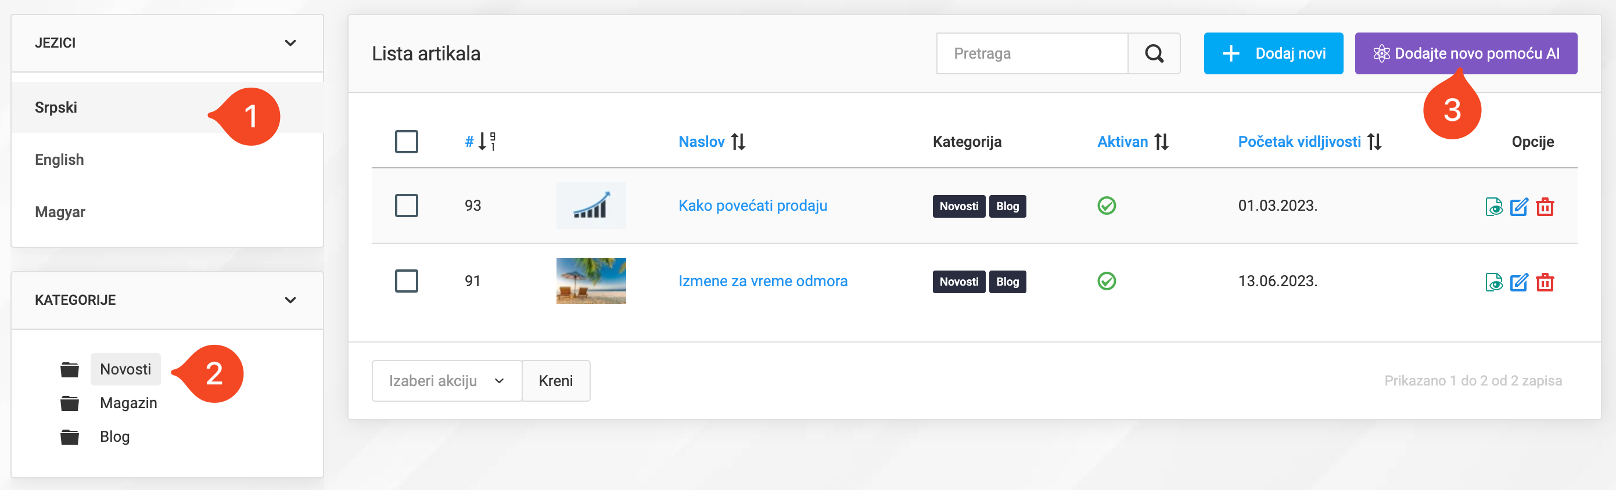Image resolution: width=1616 pixels, height=490 pixels.
Task: Open Novosti category
Action: [125, 369]
